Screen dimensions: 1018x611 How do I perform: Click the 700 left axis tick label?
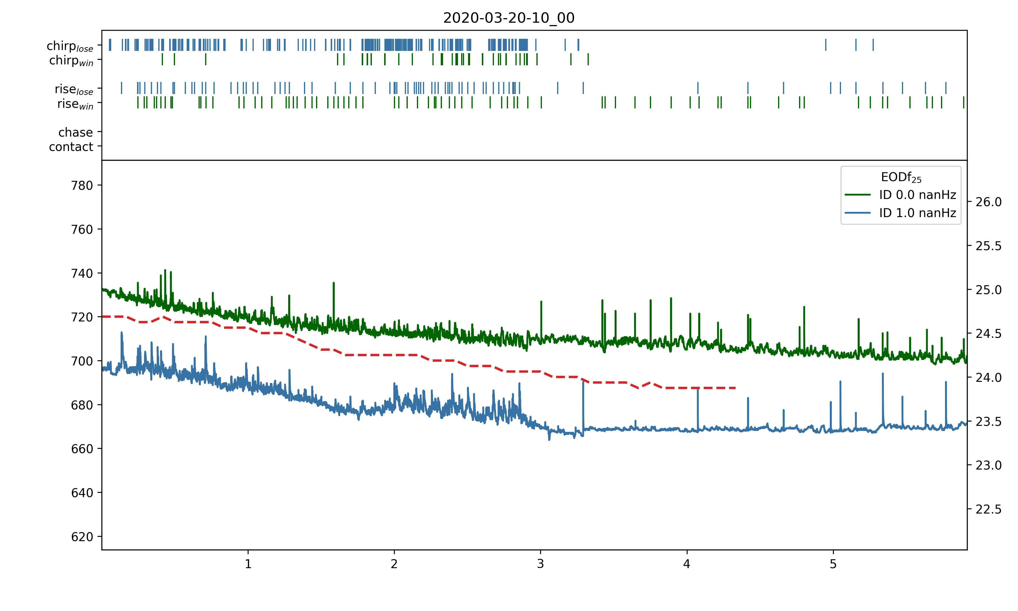tap(82, 361)
